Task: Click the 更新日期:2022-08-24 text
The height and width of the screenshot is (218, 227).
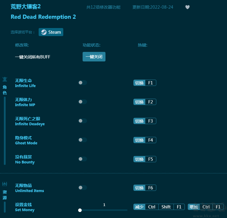Action: (x=153, y=7)
